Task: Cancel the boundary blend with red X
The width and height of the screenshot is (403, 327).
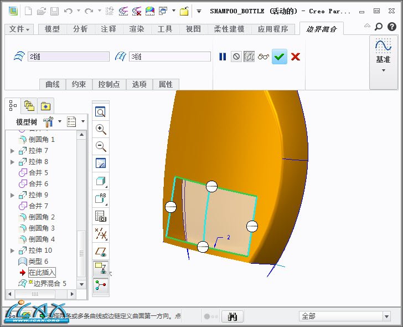Action: point(296,57)
